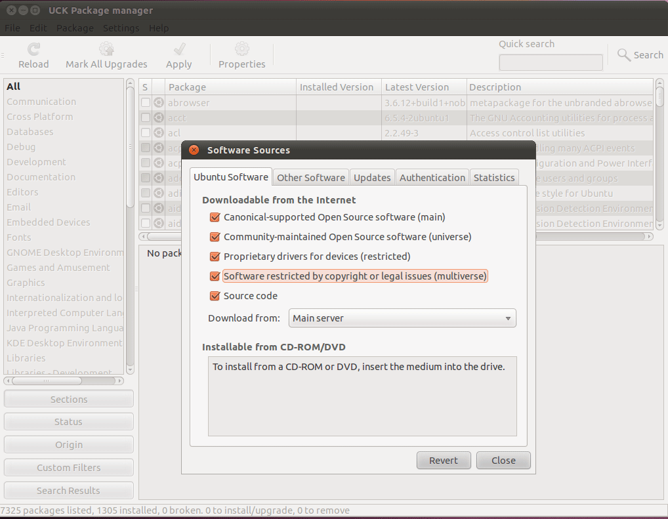Click the Search Results button
The height and width of the screenshot is (519, 668).
click(69, 490)
